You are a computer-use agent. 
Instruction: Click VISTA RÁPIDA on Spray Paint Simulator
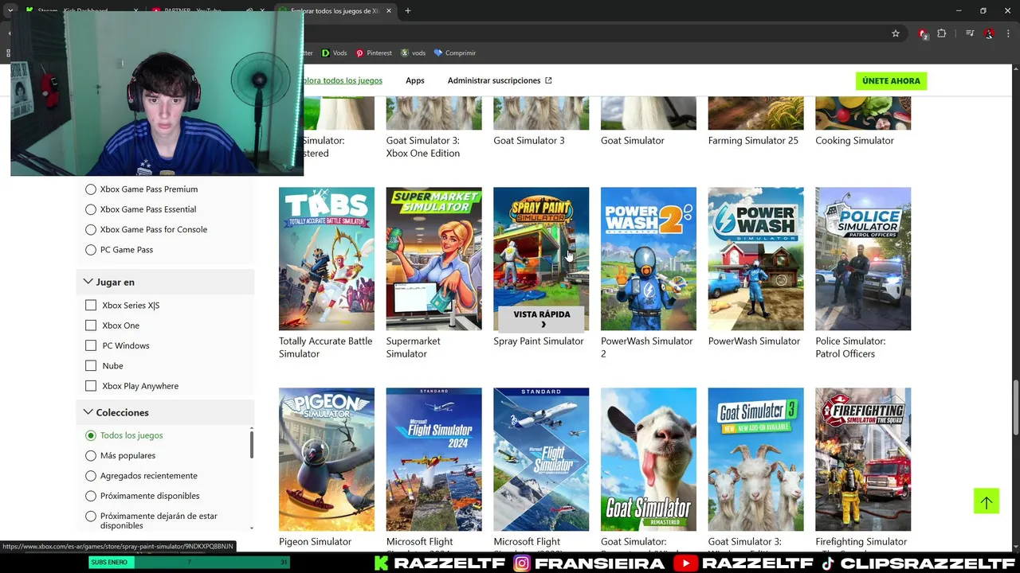tap(541, 318)
